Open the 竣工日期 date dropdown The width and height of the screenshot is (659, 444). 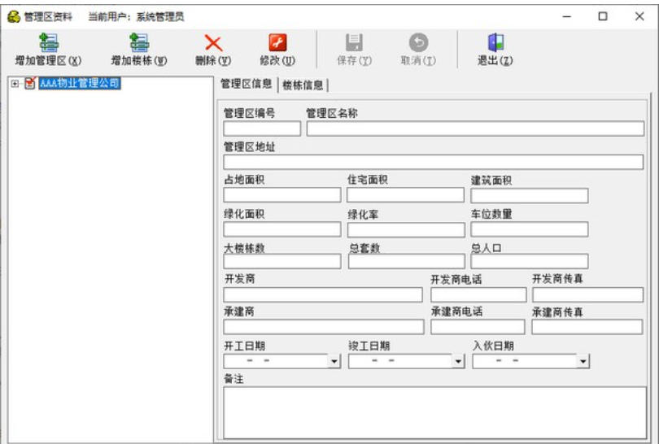pos(458,361)
